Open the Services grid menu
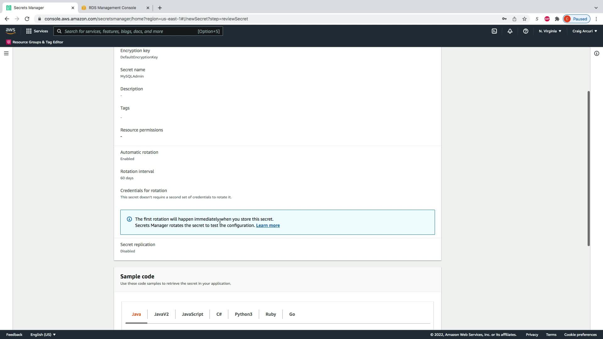603x339 pixels. click(37, 31)
